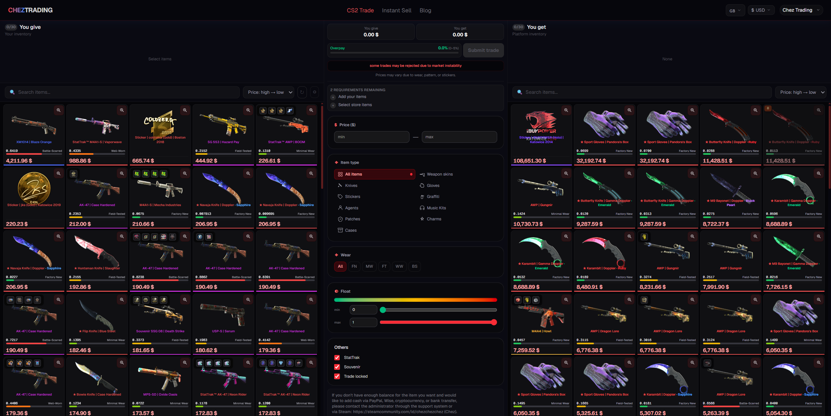Open platform inventory Price sort dropdown
The width and height of the screenshot is (831, 416).
pyautogui.click(x=801, y=92)
